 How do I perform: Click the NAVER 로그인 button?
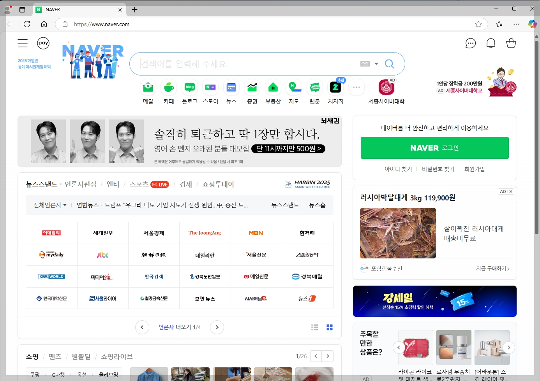434,148
